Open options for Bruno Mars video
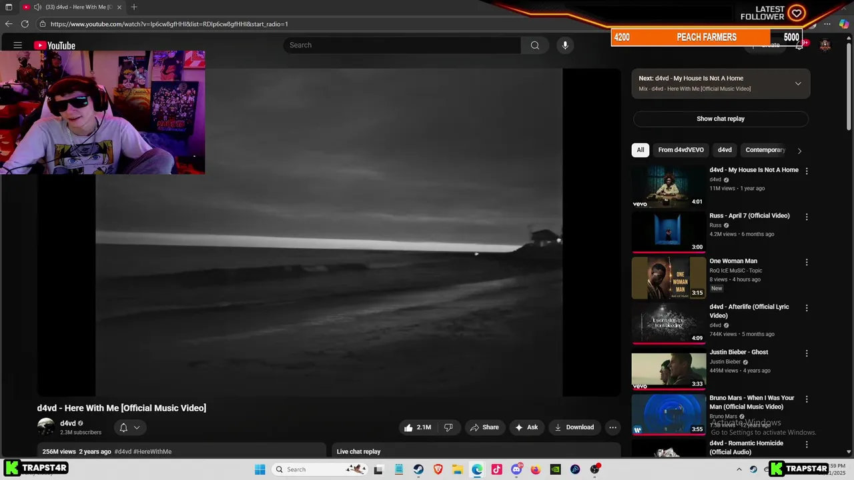 [x=807, y=399]
